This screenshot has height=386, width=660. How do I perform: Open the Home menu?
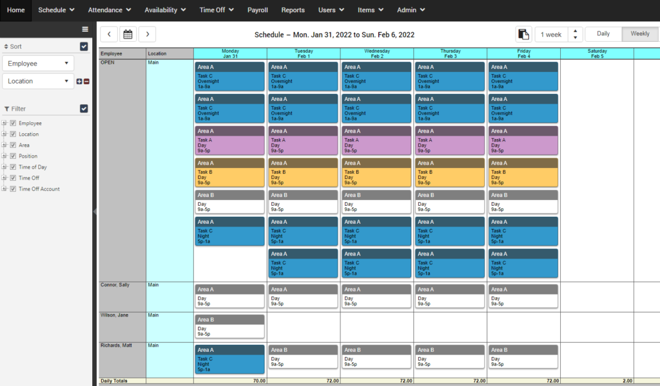[x=16, y=10]
